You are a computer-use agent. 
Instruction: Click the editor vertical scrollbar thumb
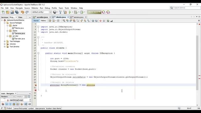(197, 63)
